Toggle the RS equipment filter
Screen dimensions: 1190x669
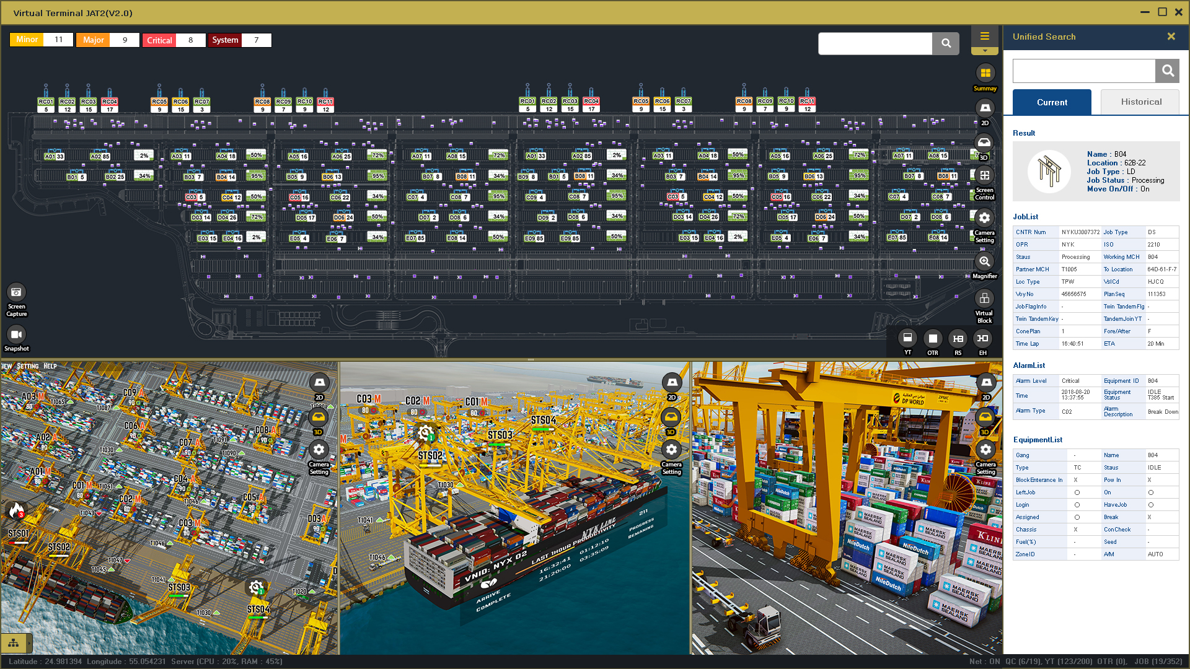[x=958, y=338]
